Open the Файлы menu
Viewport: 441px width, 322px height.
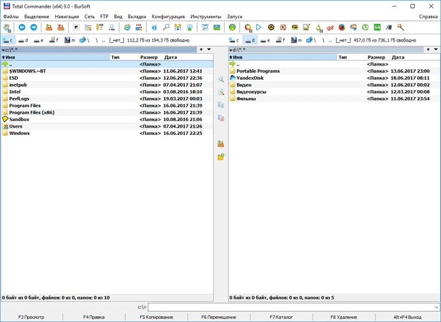tap(11, 17)
